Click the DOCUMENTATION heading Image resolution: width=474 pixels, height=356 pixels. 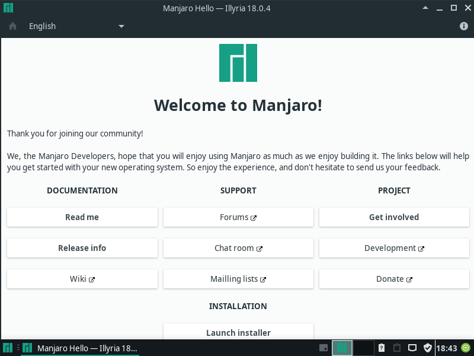(x=82, y=190)
